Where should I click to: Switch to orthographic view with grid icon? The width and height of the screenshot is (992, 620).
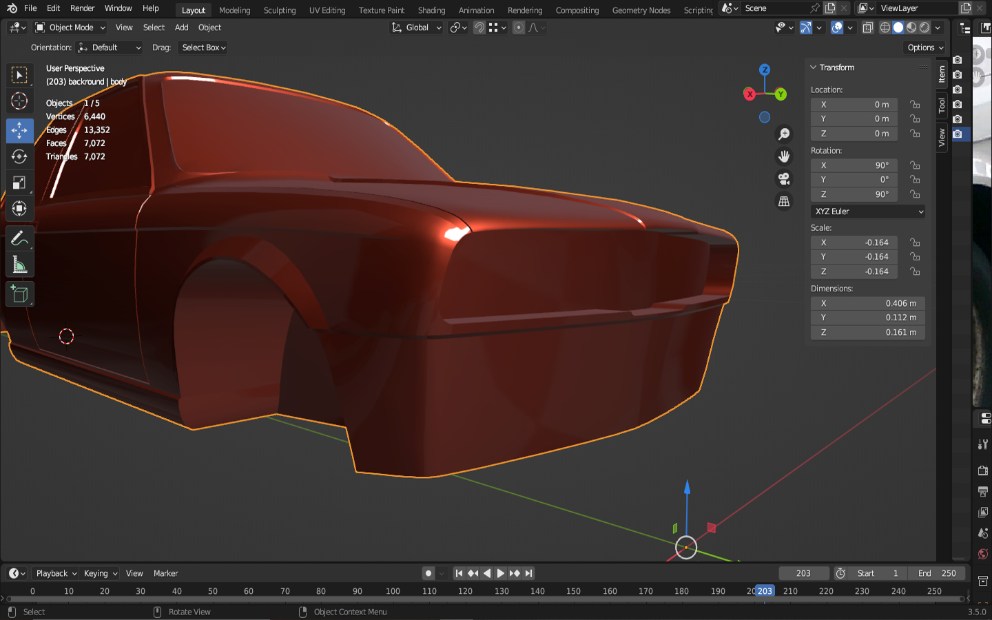(x=784, y=201)
